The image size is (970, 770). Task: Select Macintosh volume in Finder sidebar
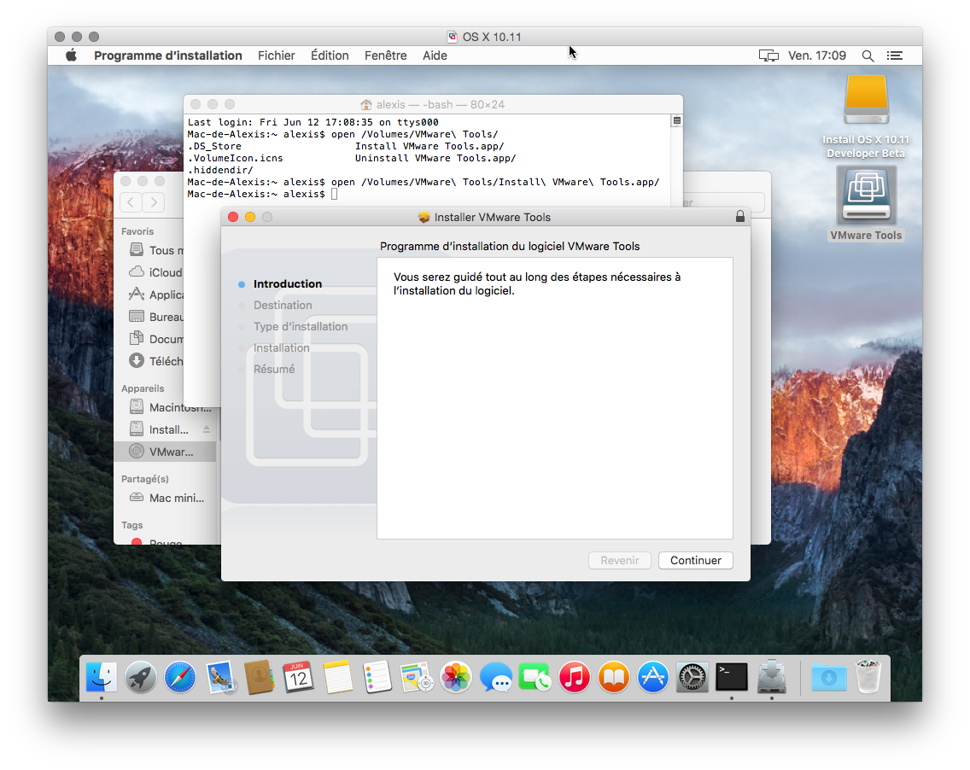(170, 407)
